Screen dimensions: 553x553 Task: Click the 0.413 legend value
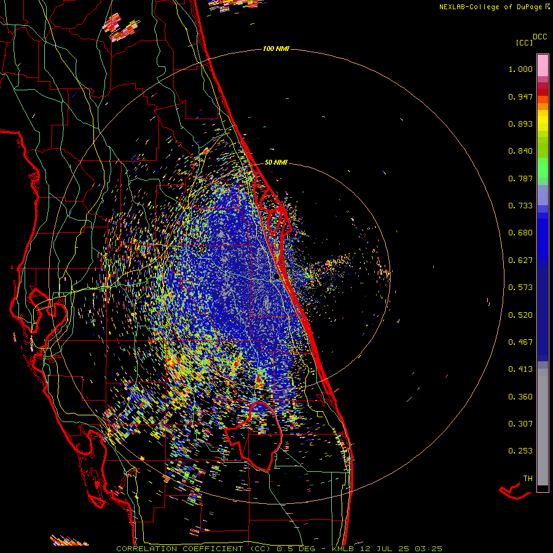pos(520,369)
